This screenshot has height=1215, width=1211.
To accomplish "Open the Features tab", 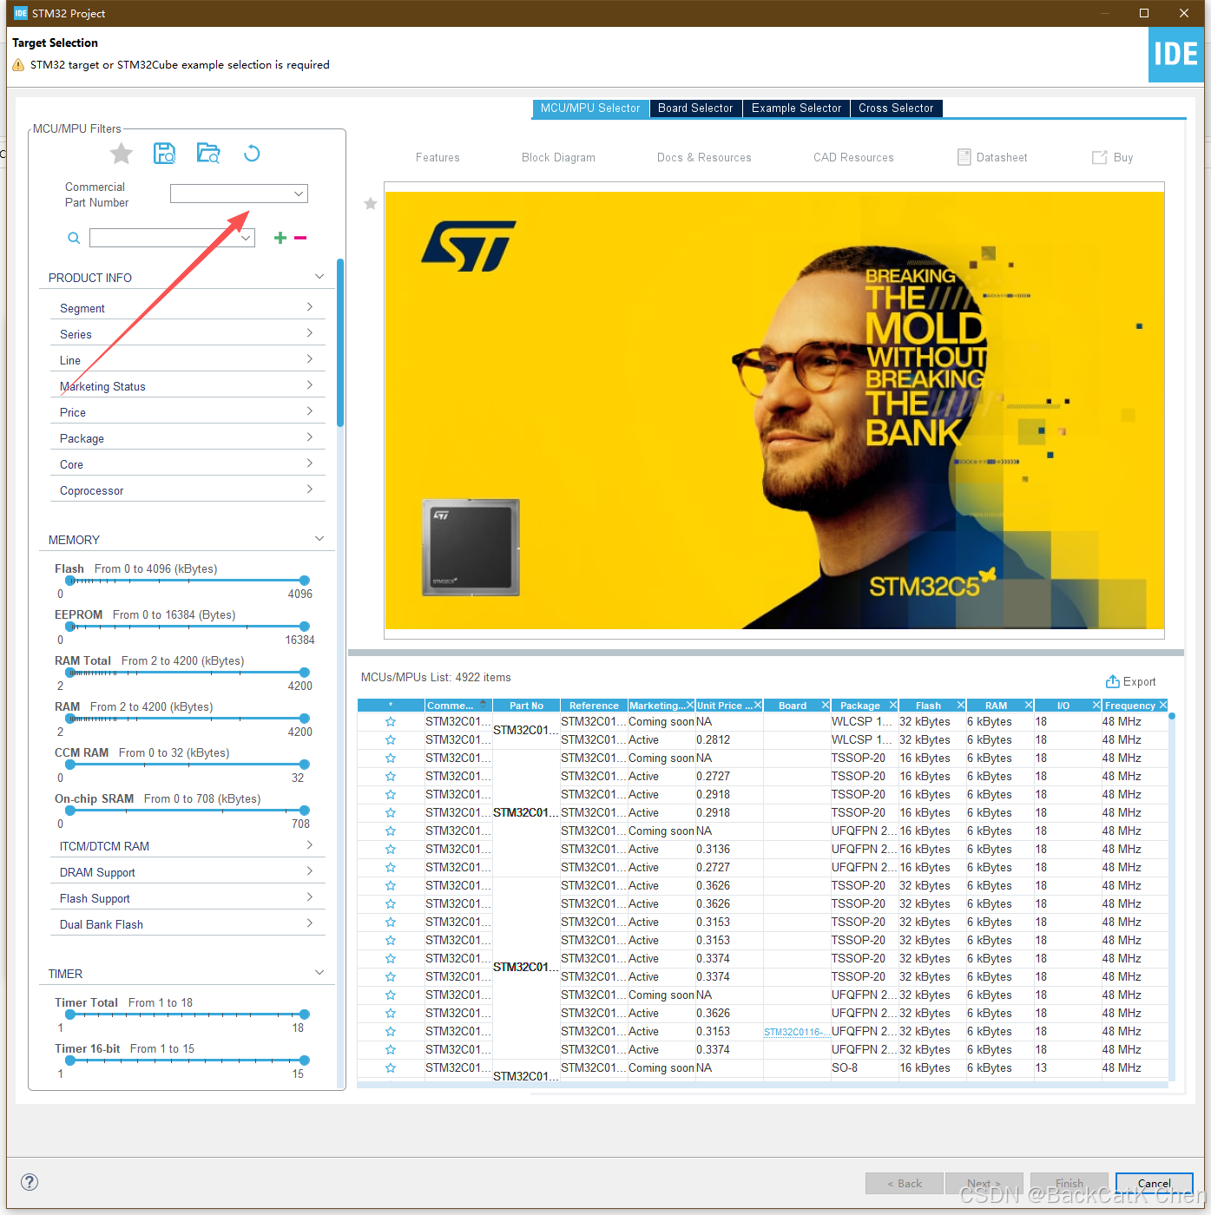I will 438,157.
